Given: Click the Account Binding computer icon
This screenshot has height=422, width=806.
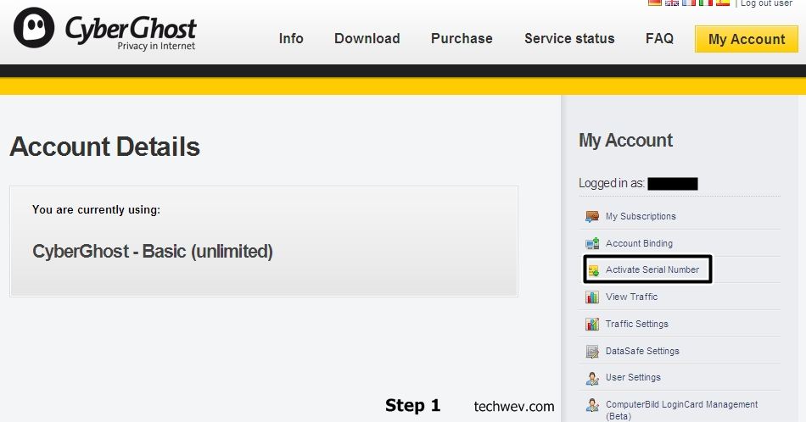Looking at the screenshot, I should (592, 243).
